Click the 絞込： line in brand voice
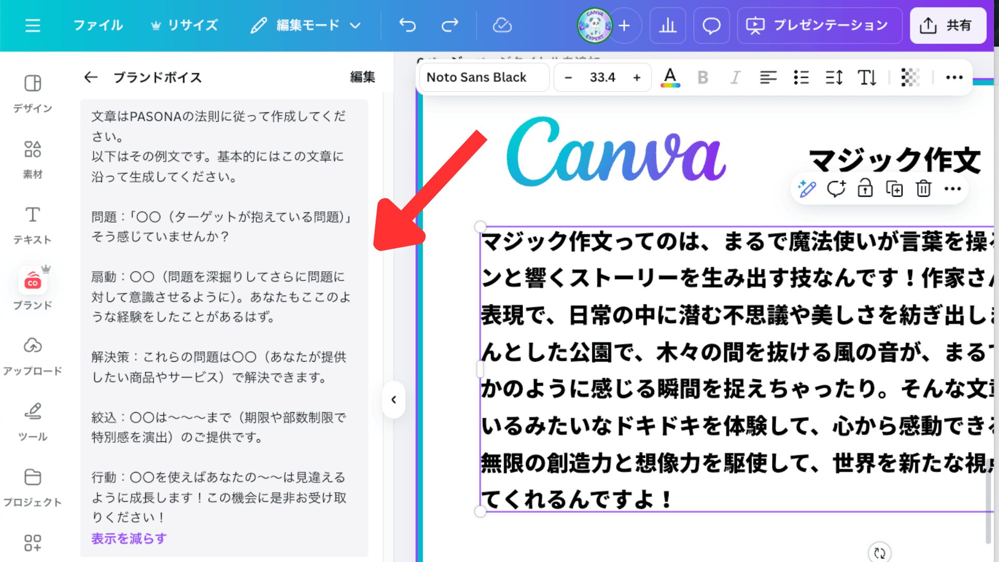Image resolution: width=999 pixels, height=562 pixels. click(219, 427)
